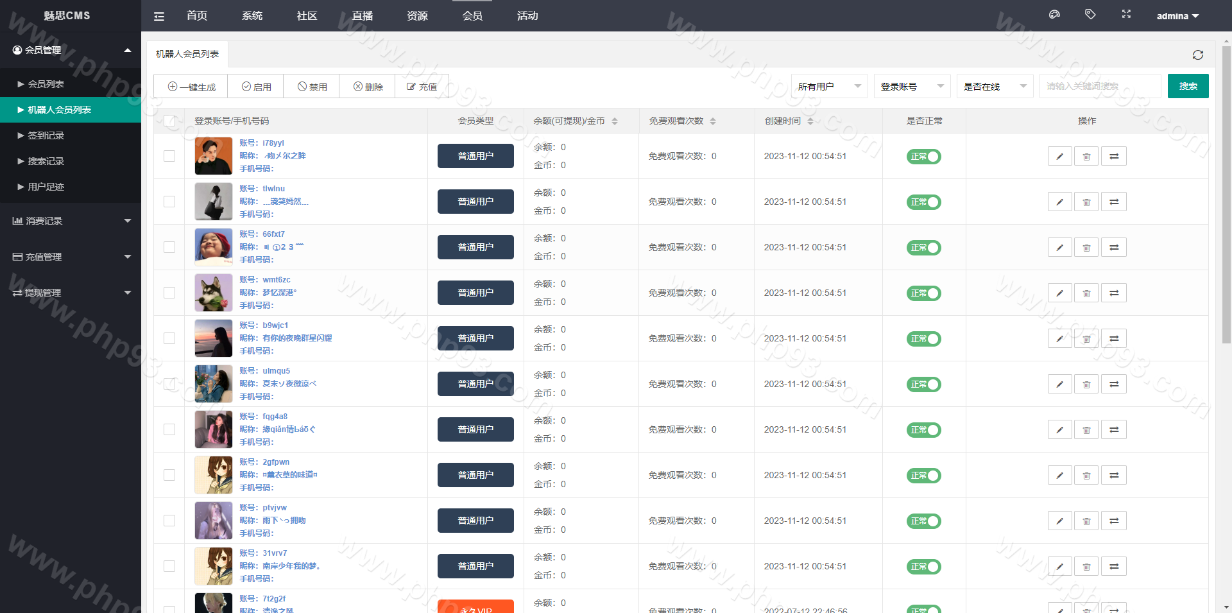Check the select-all checkbox in table header
1232x613 pixels.
(x=169, y=121)
